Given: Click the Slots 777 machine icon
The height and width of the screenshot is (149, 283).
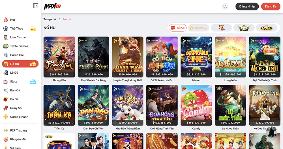Looking at the screenshot, I should tap(6, 81).
